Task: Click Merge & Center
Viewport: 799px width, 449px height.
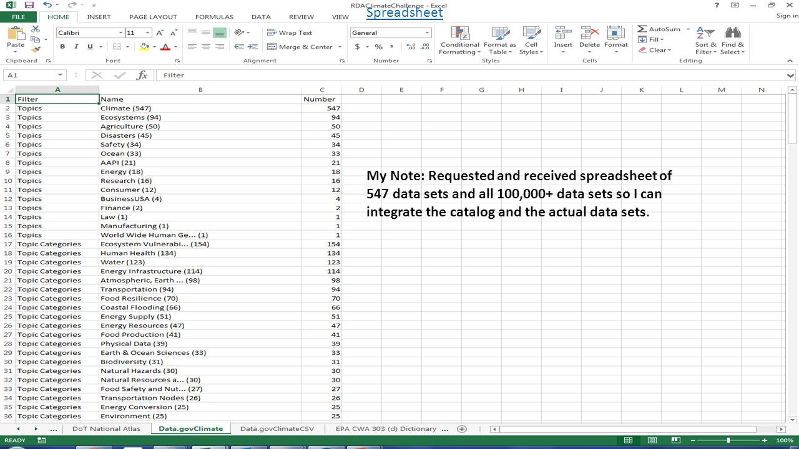Action: tap(300, 47)
